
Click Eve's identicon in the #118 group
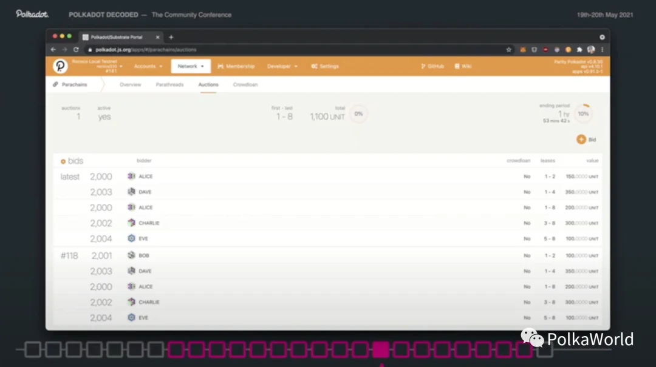(131, 317)
